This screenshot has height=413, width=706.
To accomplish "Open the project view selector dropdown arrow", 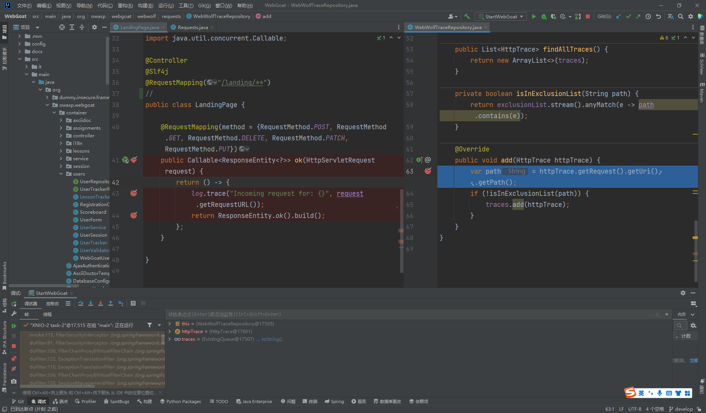I will 38,27.
